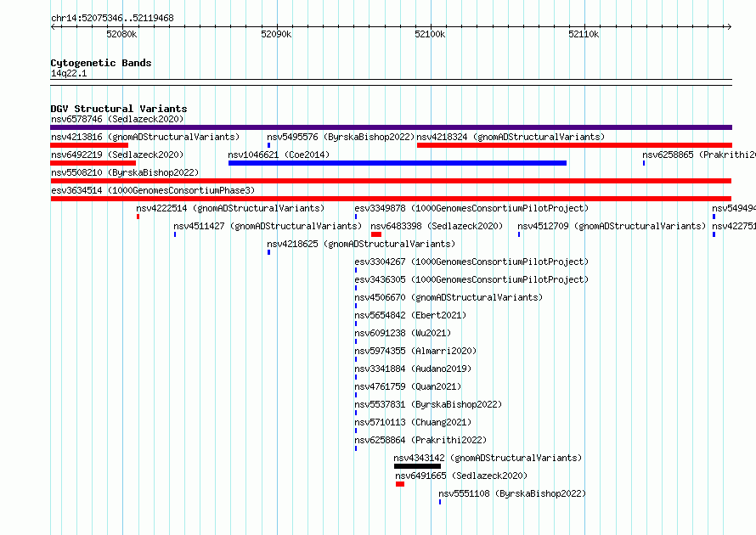Image resolution: width=756 pixels, height=535 pixels.
Task: Select the Cytogenetic Bands track title
Action: tap(101, 63)
